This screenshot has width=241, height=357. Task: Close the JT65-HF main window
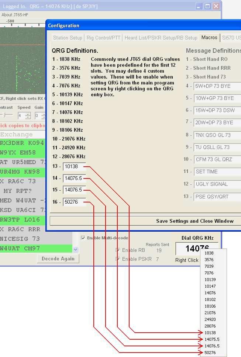[x=216, y=6]
